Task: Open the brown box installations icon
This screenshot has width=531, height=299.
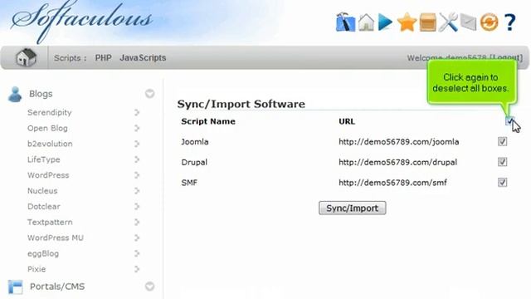Action: click(428, 22)
